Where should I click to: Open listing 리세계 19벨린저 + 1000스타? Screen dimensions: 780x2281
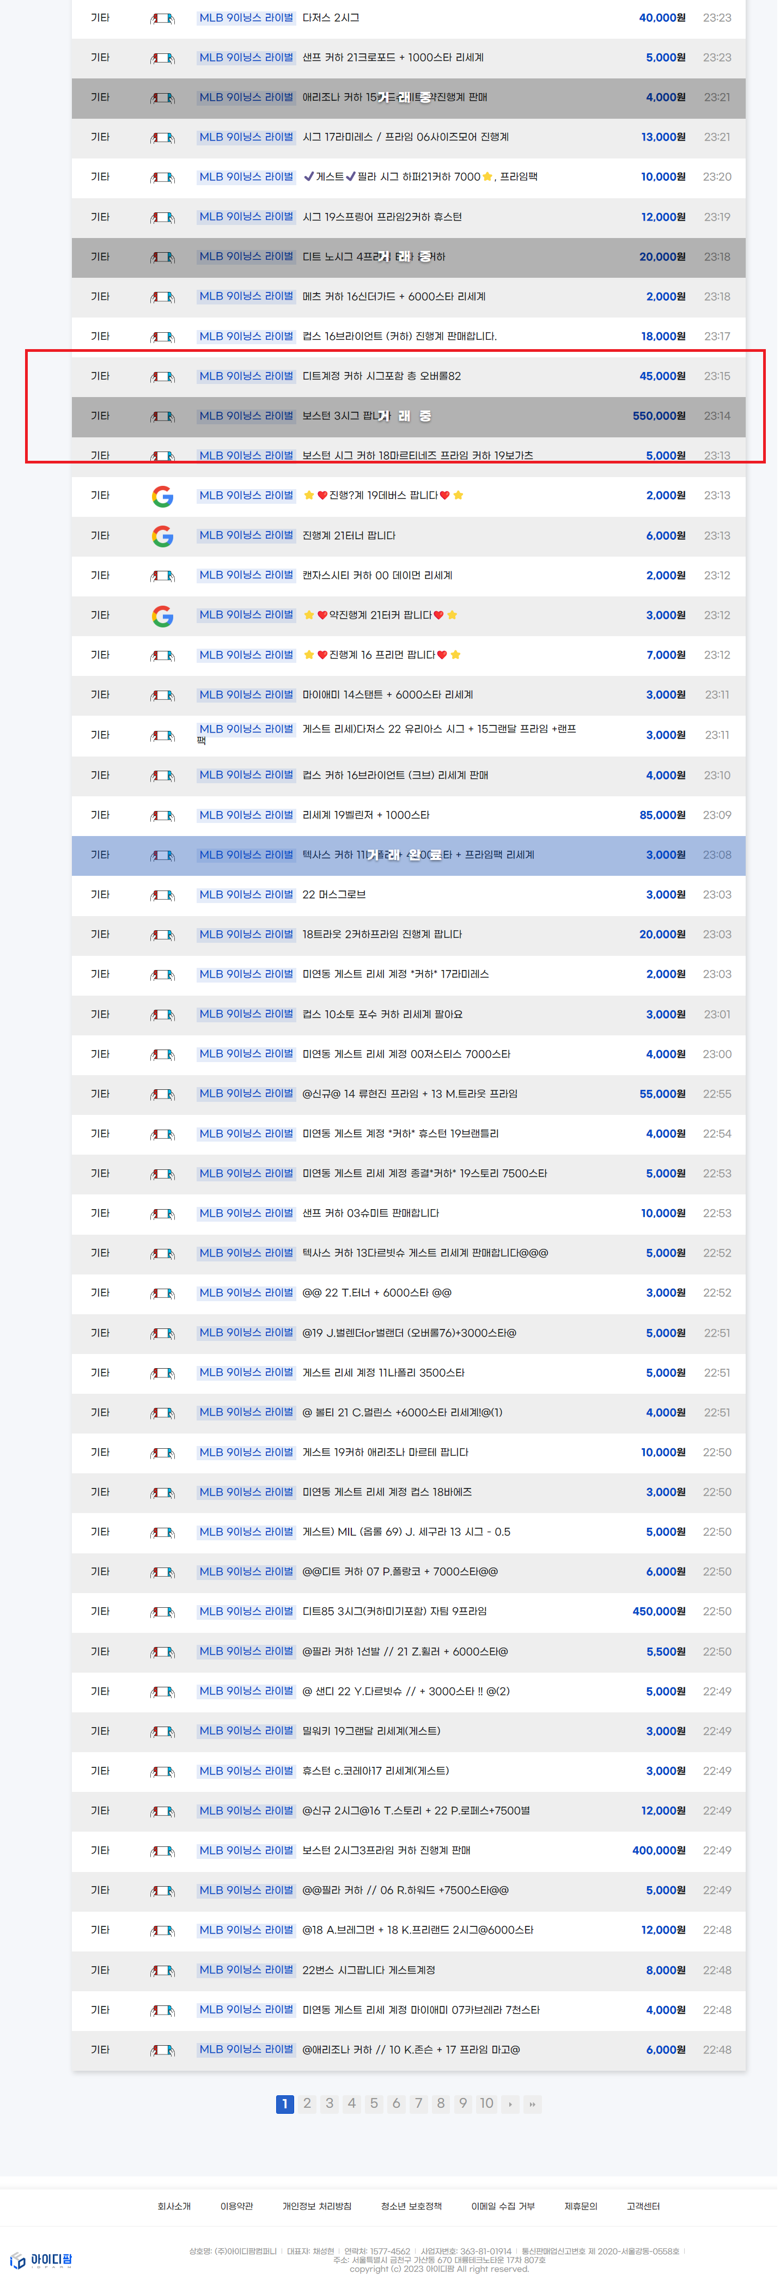tap(365, 815)
